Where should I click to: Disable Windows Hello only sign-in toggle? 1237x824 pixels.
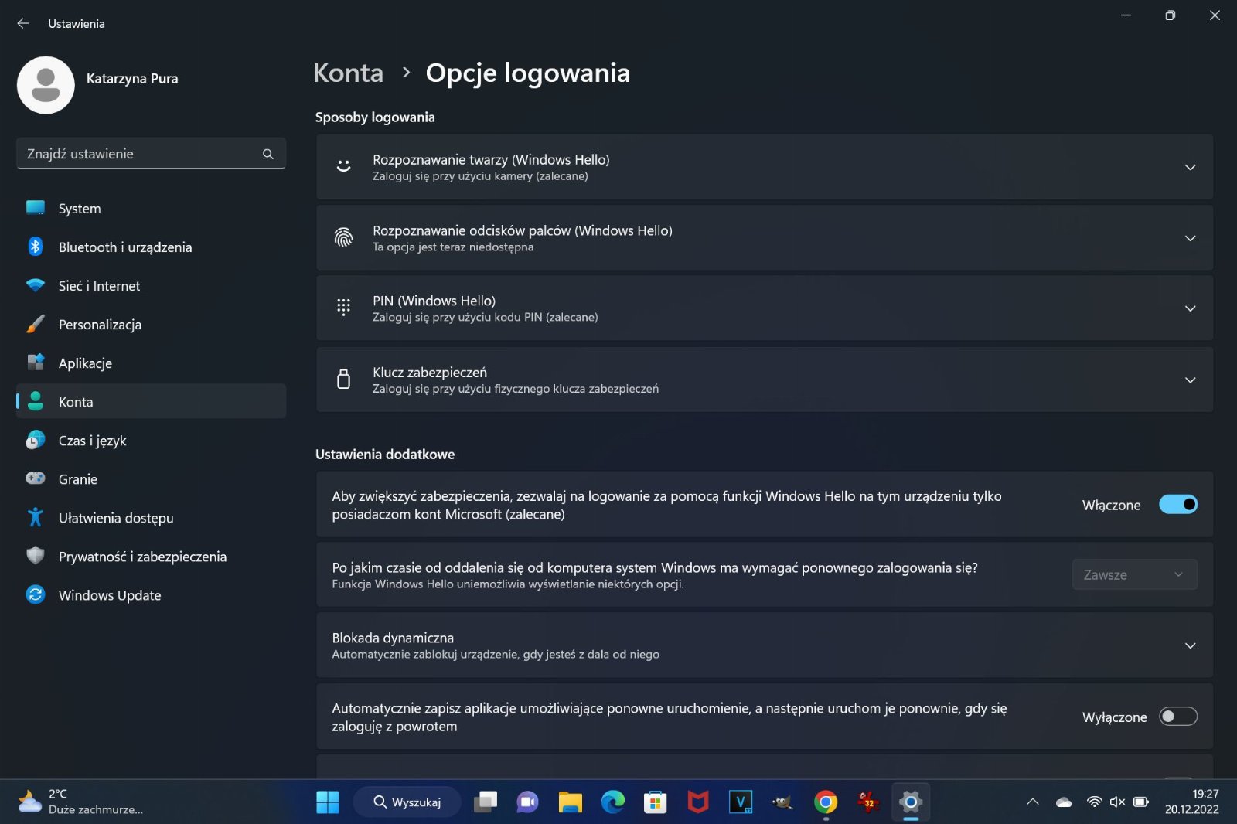pos(1177,505)
